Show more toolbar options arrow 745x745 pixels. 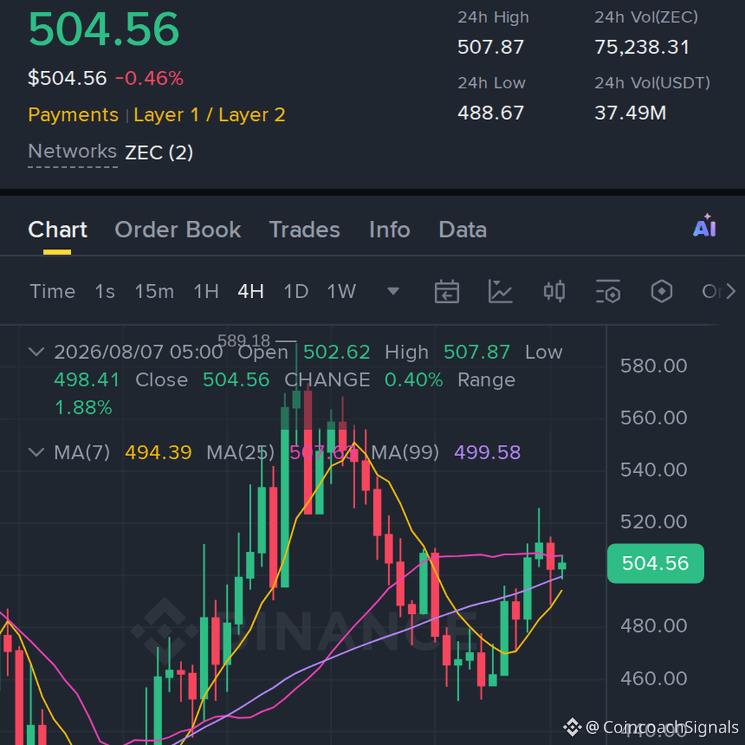tap(731, 291)
